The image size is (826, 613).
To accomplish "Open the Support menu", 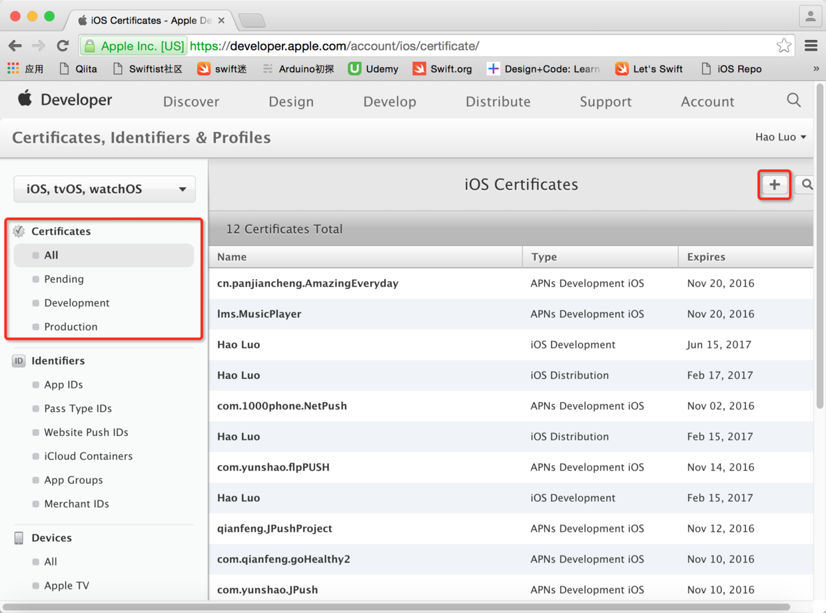I will click(x=606, y=101).
